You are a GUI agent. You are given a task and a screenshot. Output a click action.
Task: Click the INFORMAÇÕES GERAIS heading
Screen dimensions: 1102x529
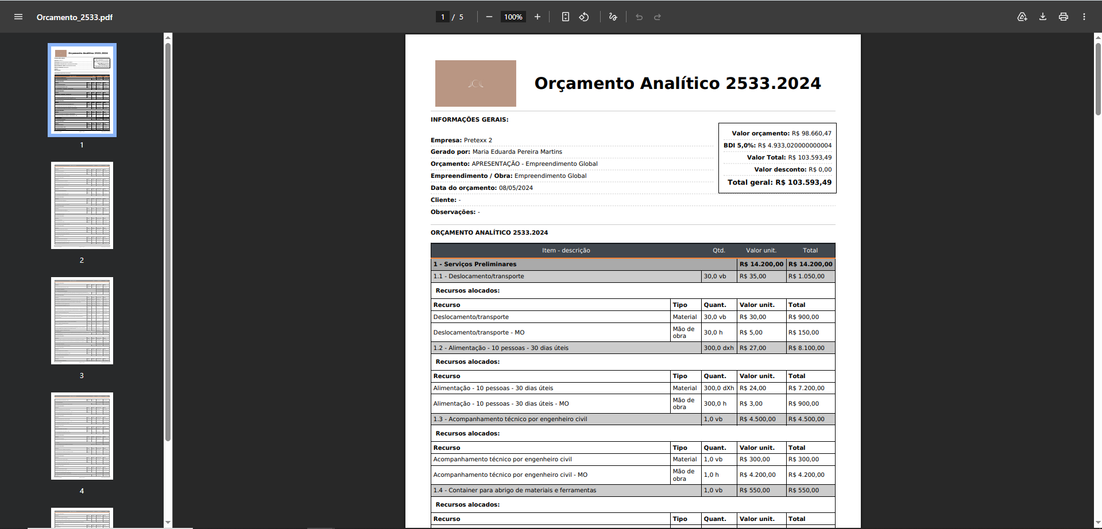click(x=469, y=119)
